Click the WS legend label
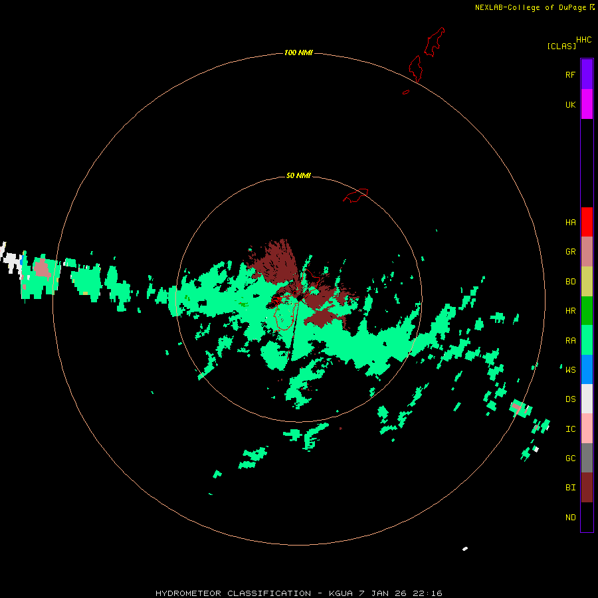The image size is (598, 598). pyautogui.click(x=570, y=369)
